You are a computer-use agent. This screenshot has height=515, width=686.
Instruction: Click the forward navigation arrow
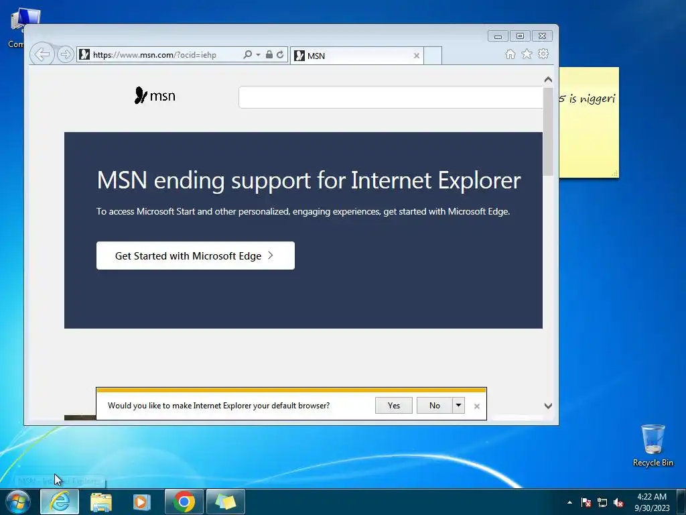[65, 55]
